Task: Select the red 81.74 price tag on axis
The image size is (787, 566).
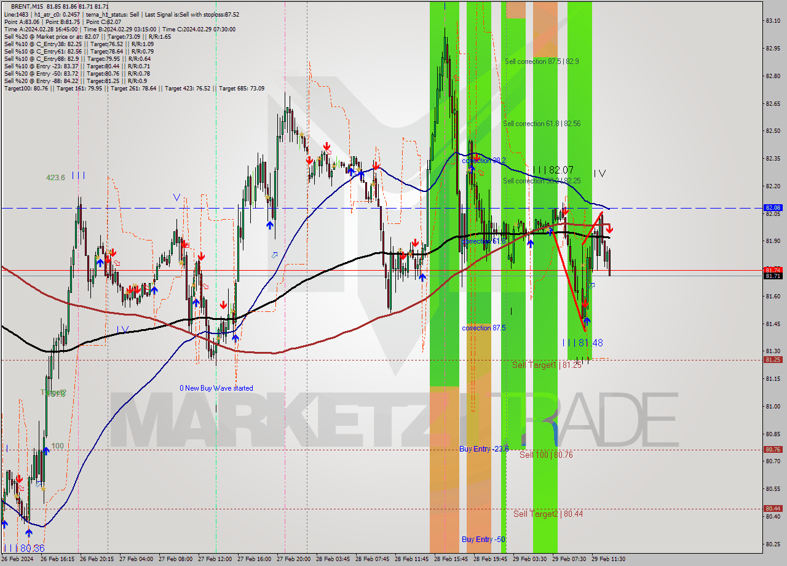Action: click(x=773, y=270)
